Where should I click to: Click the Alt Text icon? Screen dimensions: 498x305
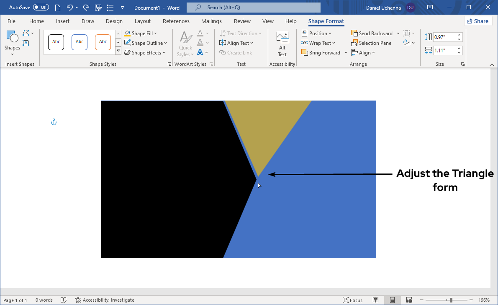[x=282, y=44]
